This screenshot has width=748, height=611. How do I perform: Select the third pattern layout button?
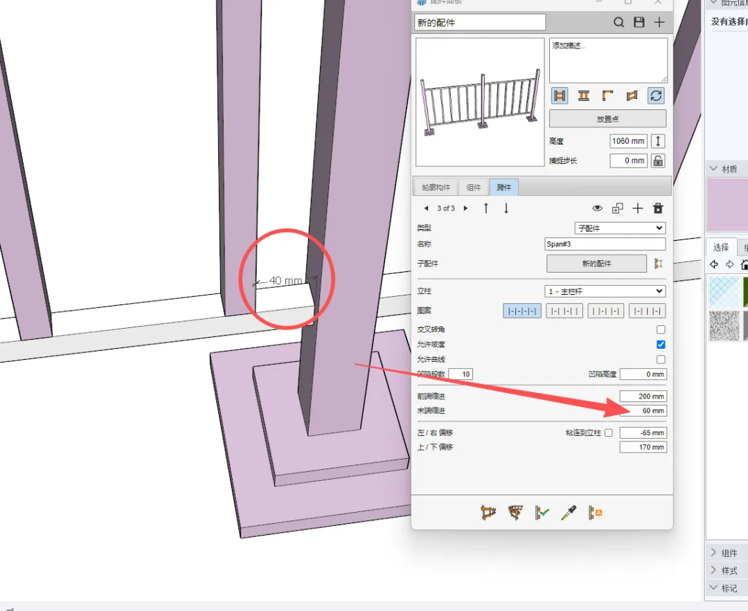point(605,311)
